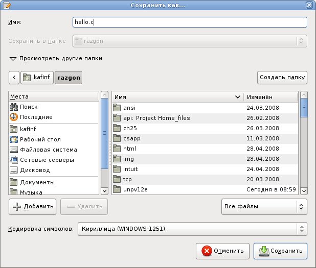
Task: Click the Добавить bookmark button
Action: click(x=32, y=207)
